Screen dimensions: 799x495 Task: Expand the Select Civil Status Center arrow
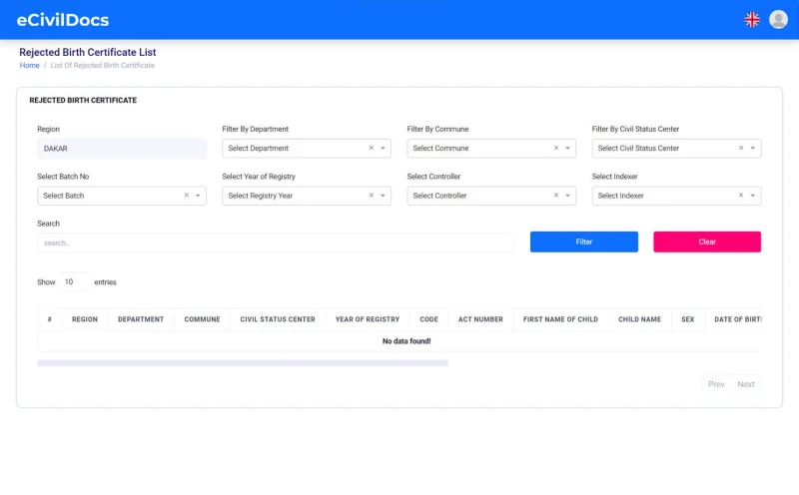[753, 148]
